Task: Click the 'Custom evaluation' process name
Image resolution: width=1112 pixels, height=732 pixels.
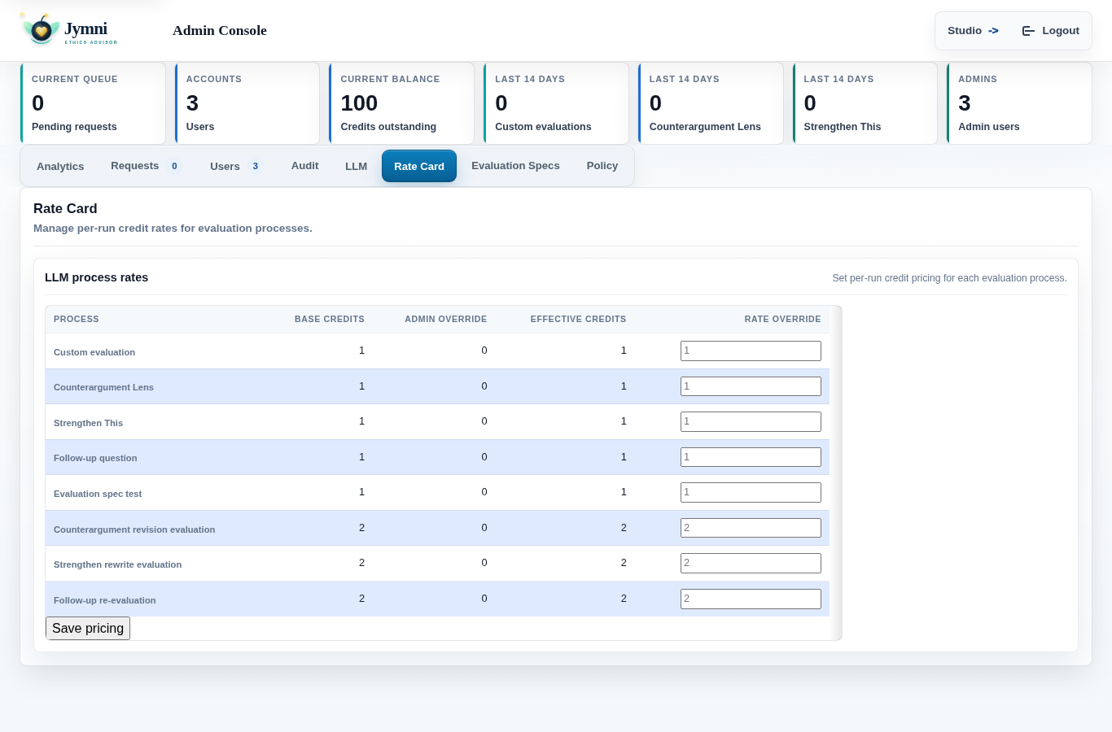Action: pyautogui.click(x=94, y=352)
